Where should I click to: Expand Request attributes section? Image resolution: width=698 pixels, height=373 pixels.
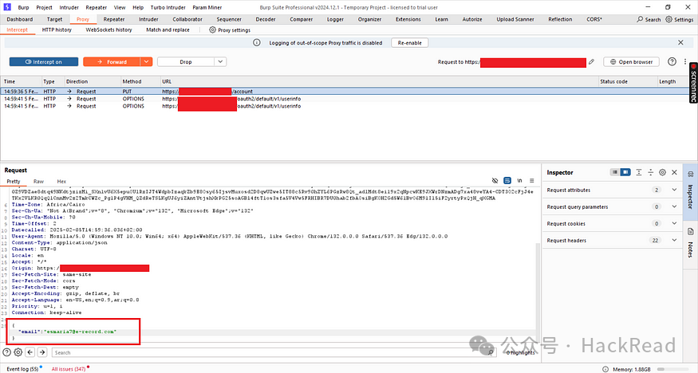click(674, 190)
